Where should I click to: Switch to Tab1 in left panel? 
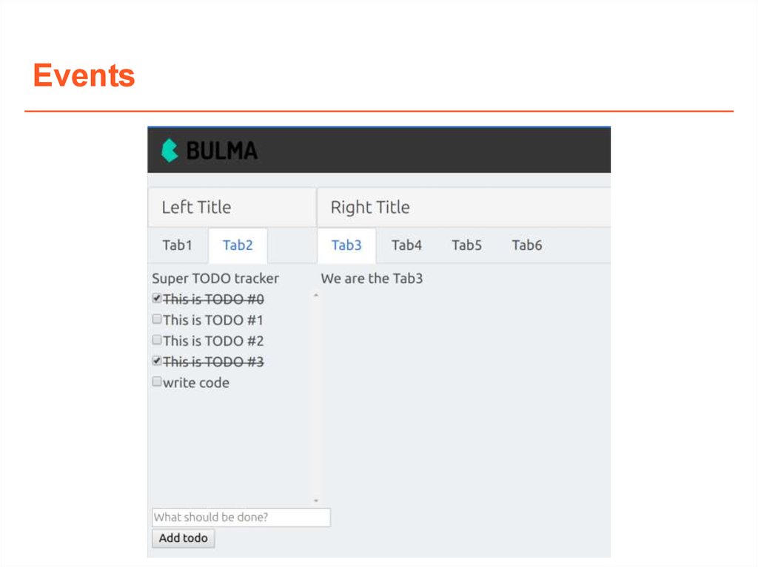click(x=177, y=245)
